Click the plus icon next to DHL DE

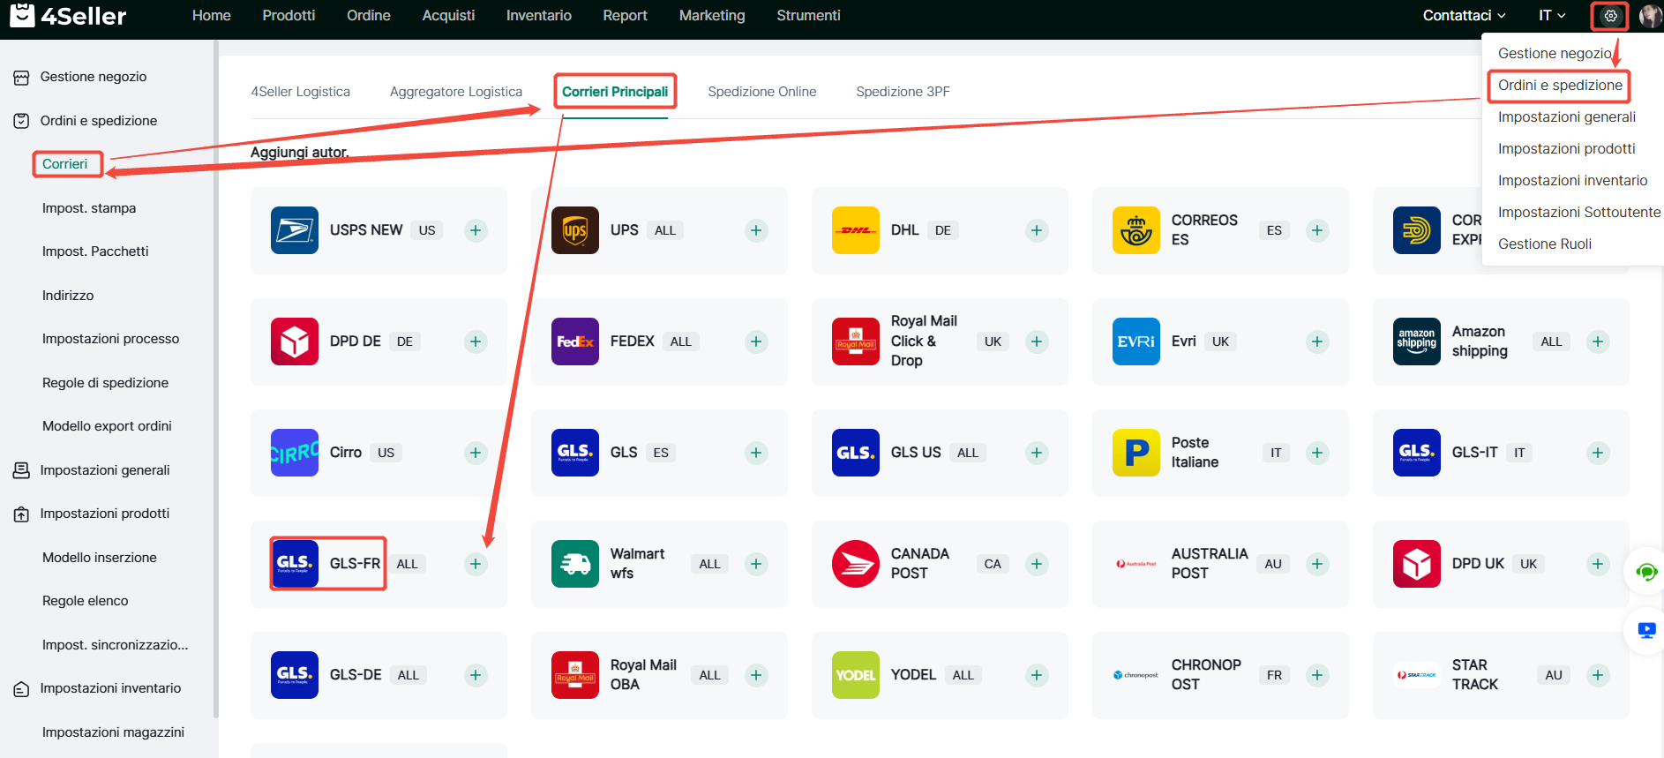pyautogui.click(x=1037, y=230)
